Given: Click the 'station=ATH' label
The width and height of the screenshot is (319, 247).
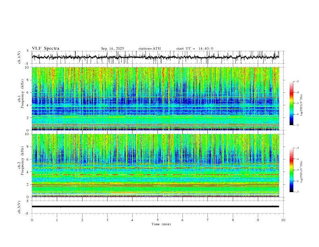Looking at the screenshot, I should pyautogui.click(x=149, y=48).
